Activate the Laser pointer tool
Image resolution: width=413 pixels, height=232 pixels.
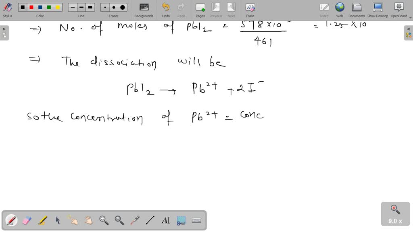coord(134,220)
